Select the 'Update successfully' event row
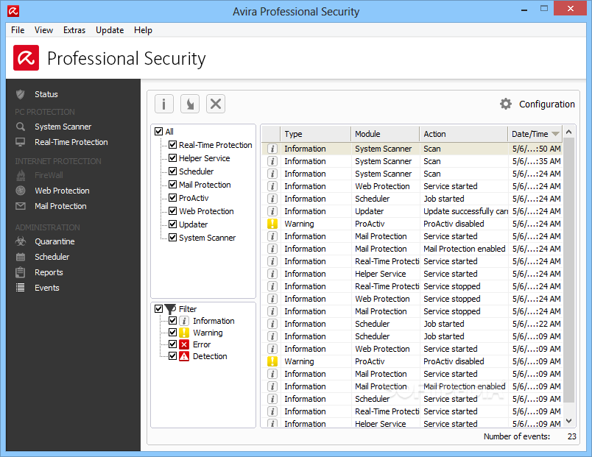This screenshot has width=592, height=457. (x=412, y=211)
